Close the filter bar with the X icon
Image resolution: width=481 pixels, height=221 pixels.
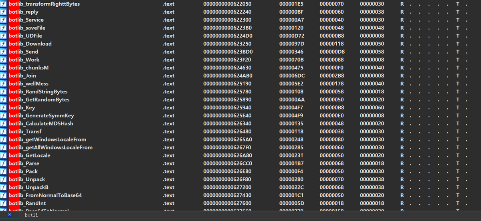[10, 215]
